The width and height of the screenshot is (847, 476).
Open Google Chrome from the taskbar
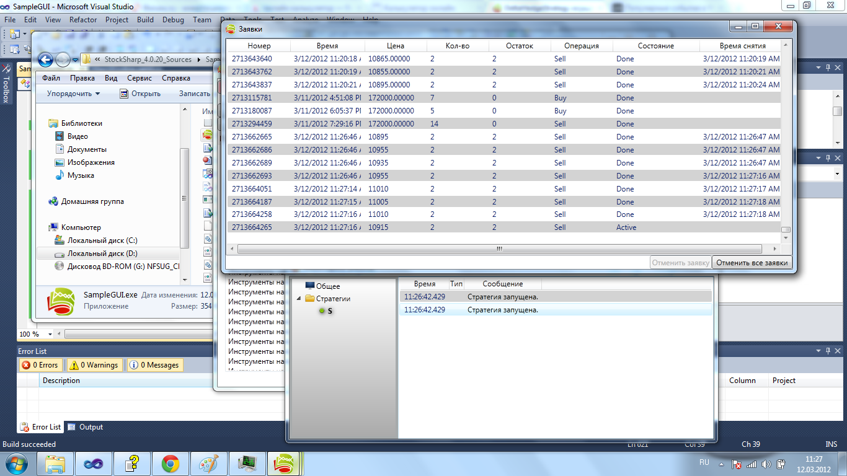(171, 462)
